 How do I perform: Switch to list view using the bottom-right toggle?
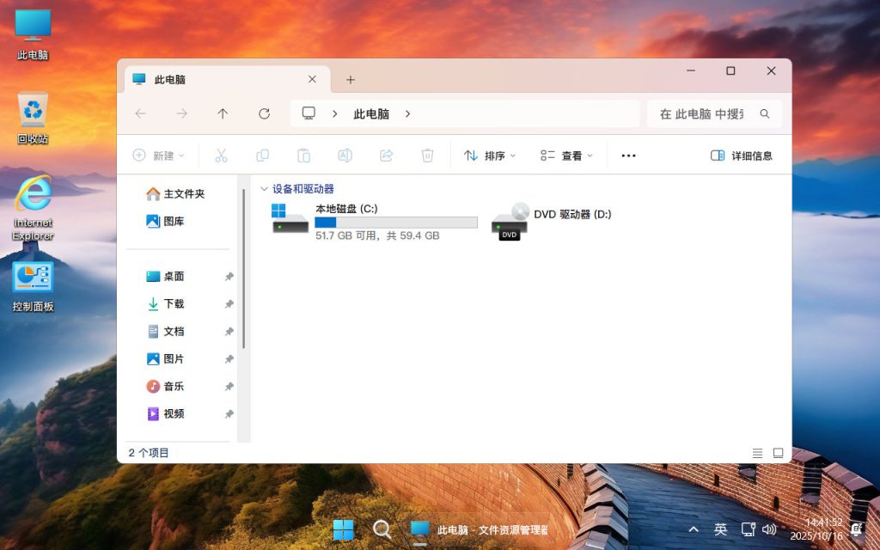757,452
